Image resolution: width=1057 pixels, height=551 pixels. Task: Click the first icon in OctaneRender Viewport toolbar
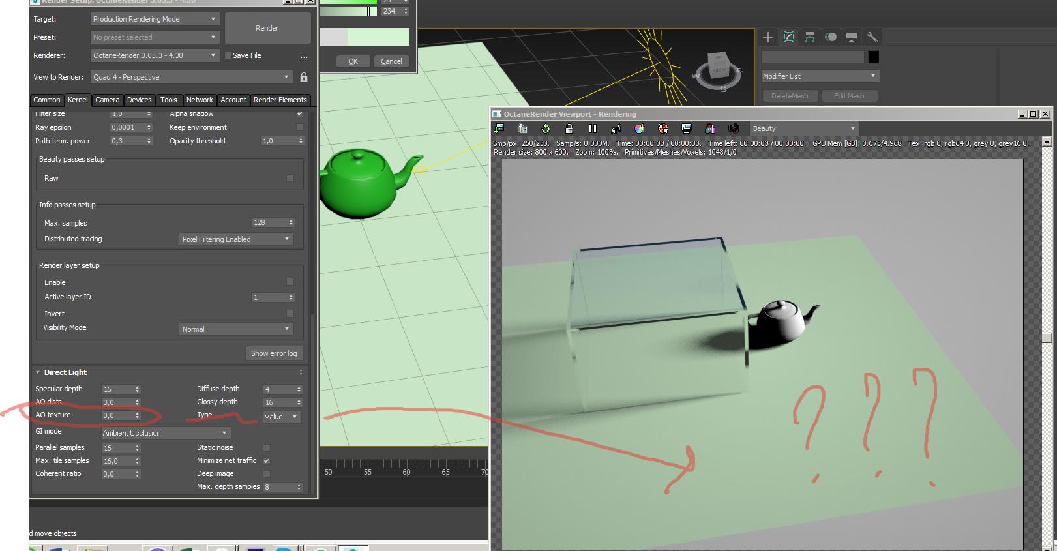499,128
